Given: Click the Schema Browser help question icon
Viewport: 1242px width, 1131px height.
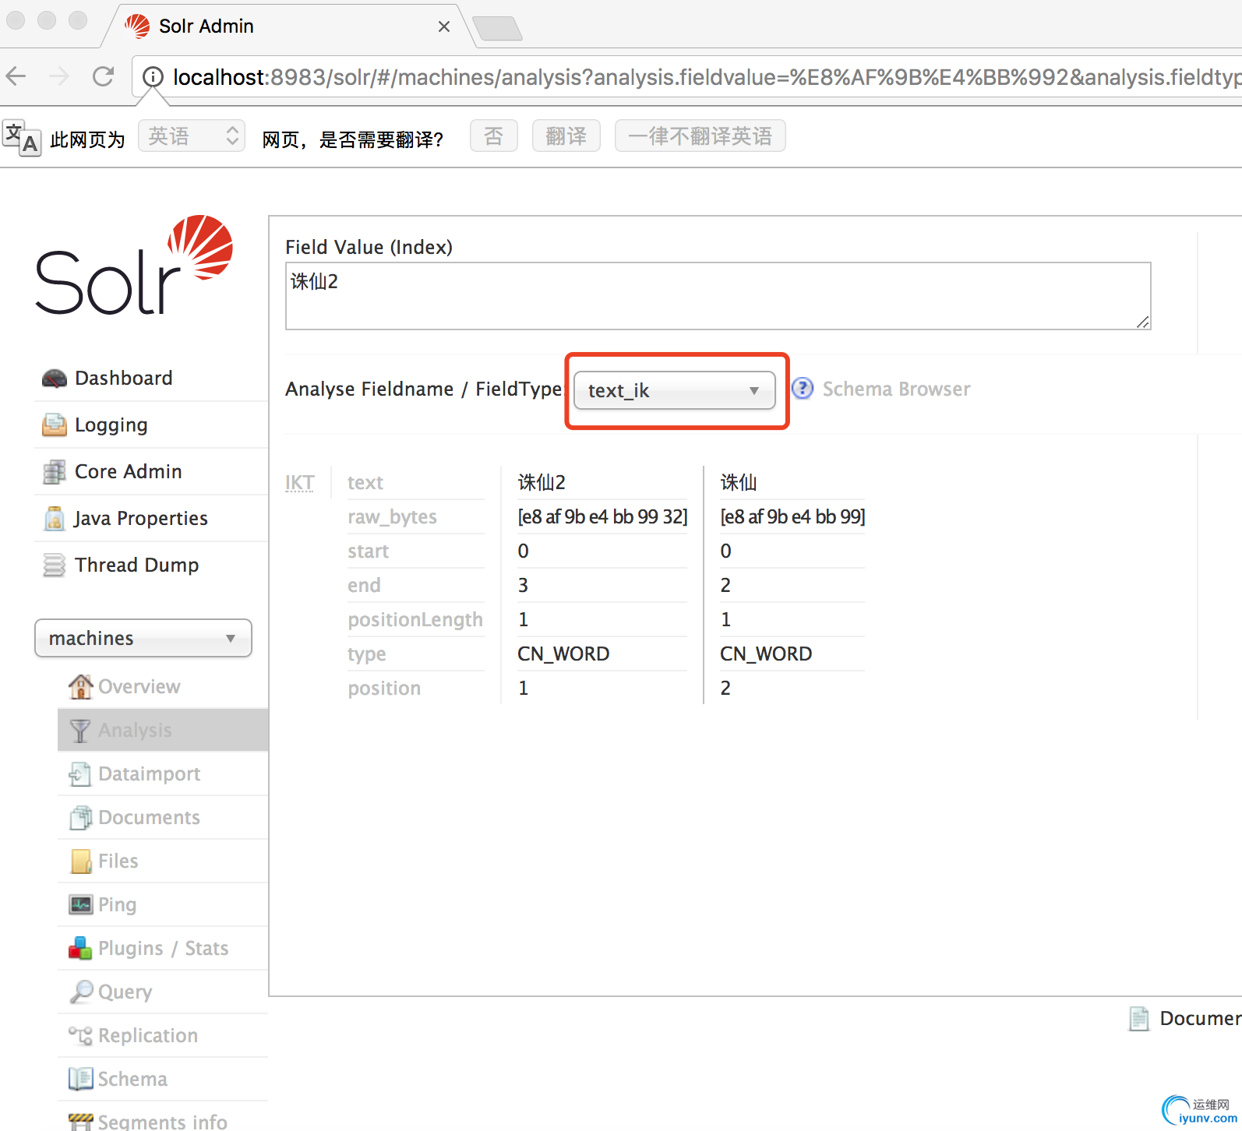Looking at the screenshot, I should click(x=803, y=388).
